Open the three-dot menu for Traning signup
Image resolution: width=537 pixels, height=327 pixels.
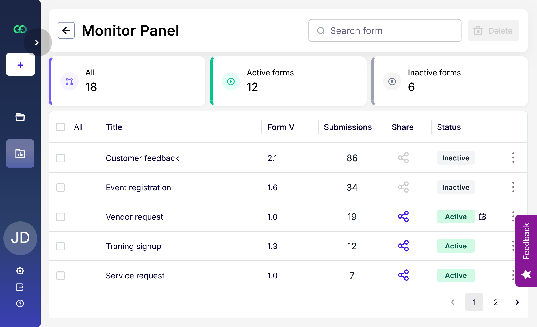513,246
